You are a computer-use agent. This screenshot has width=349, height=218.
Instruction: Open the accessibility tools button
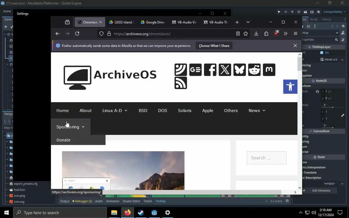290,87
